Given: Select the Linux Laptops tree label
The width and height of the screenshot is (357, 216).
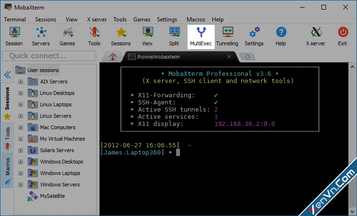Looking at the screenshot, I should click(56, 104).
